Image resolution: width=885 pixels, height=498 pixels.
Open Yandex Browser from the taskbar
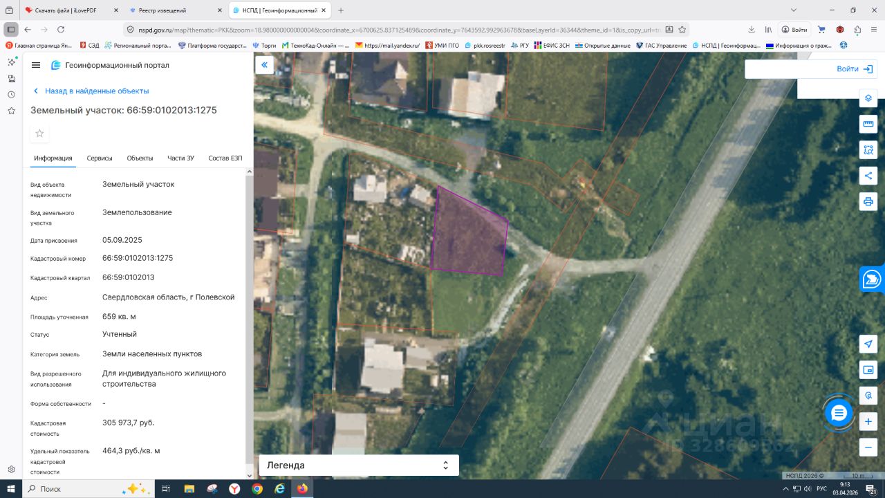click(x=234, y=488)
